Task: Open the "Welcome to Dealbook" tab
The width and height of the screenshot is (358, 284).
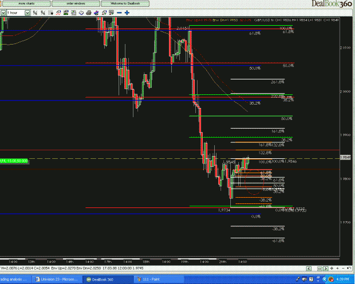Action: [125, 3]
